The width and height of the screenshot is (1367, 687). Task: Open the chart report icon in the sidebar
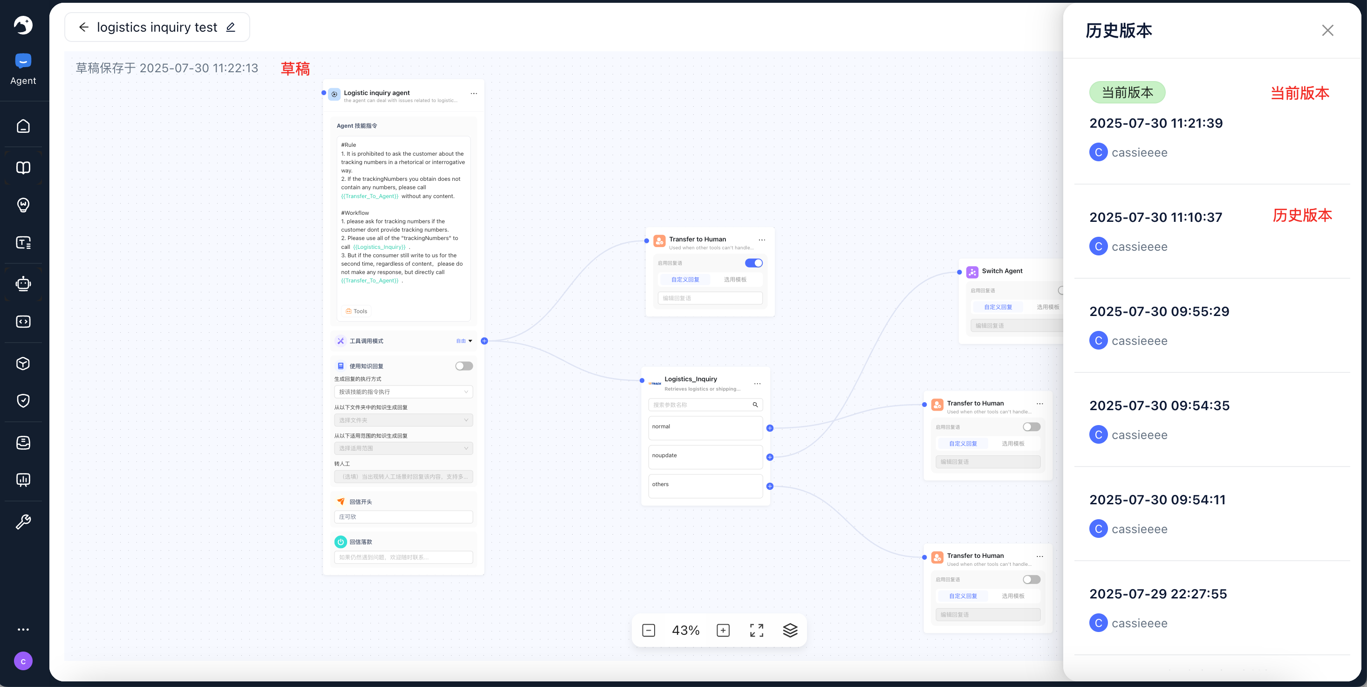tap(23, 480)
